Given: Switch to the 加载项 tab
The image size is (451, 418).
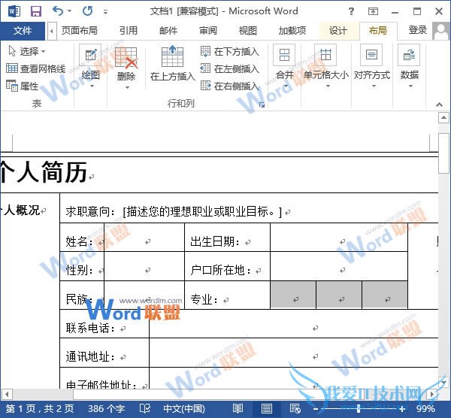Looking at the screenshot, I should tap(292, 30).
